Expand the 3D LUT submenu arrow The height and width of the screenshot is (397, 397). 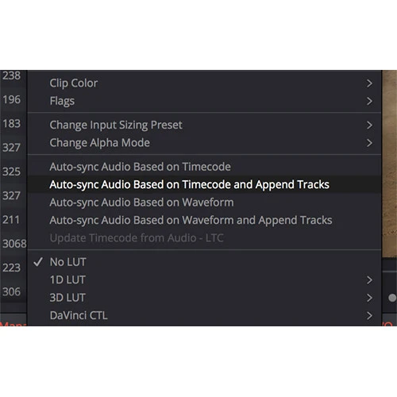click(x=369, y=298)
